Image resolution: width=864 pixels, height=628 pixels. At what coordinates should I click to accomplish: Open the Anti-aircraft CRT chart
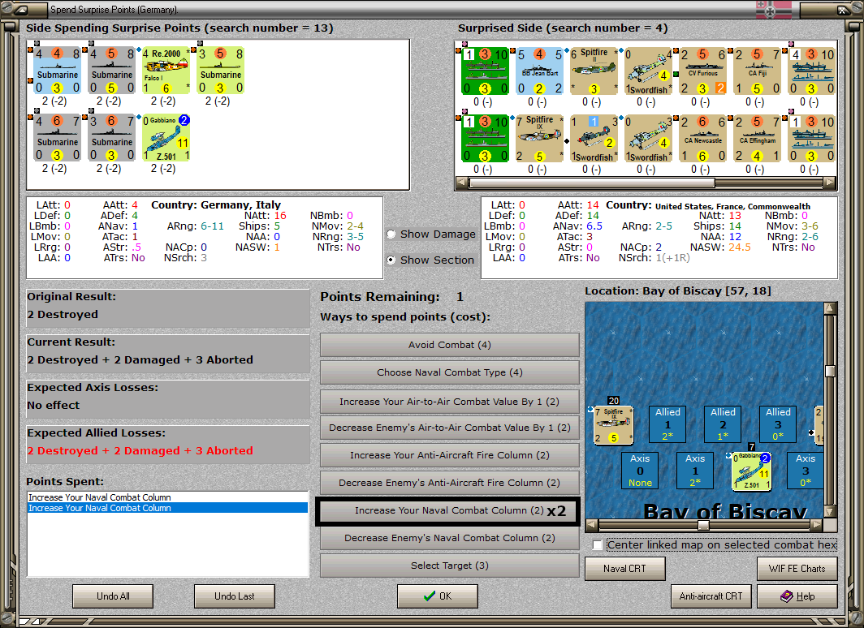pyautogui.click(x=711, y=596)
